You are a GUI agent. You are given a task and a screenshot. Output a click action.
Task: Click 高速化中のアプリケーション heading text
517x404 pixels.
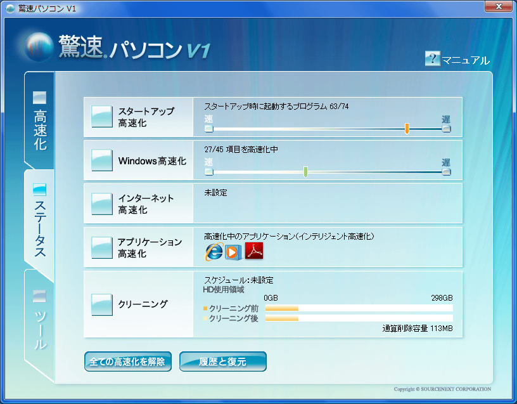pyautogui.click(x=289, y=237)
